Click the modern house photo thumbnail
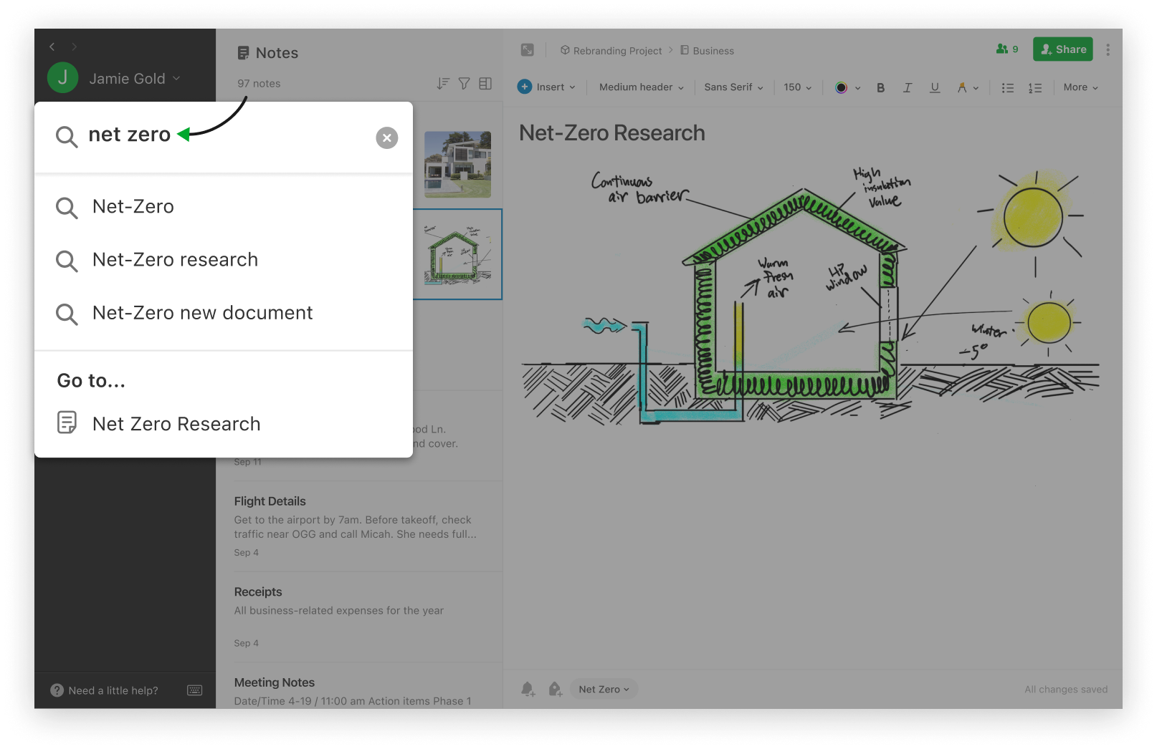 [x=457, y=164]
